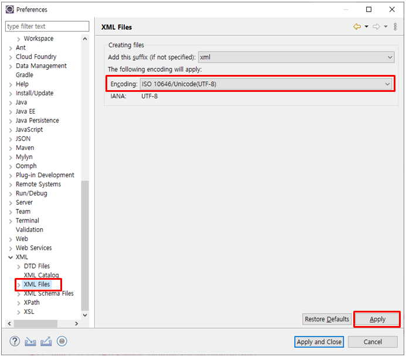Select XML Catalog item
Viewport: 406px width, 357px height.
(41, 275)
